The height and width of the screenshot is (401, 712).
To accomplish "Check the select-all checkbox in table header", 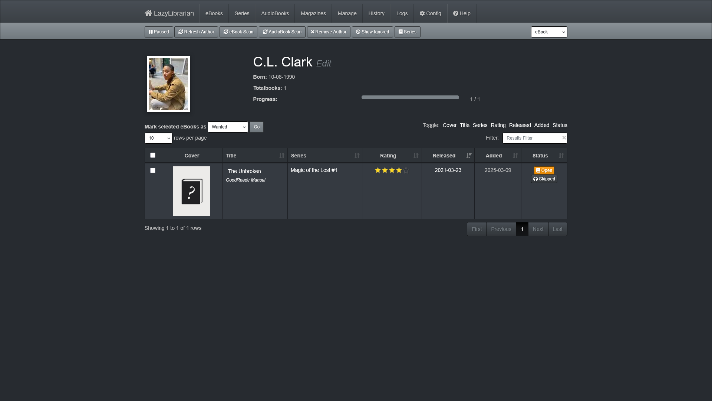I will (153, 155).
